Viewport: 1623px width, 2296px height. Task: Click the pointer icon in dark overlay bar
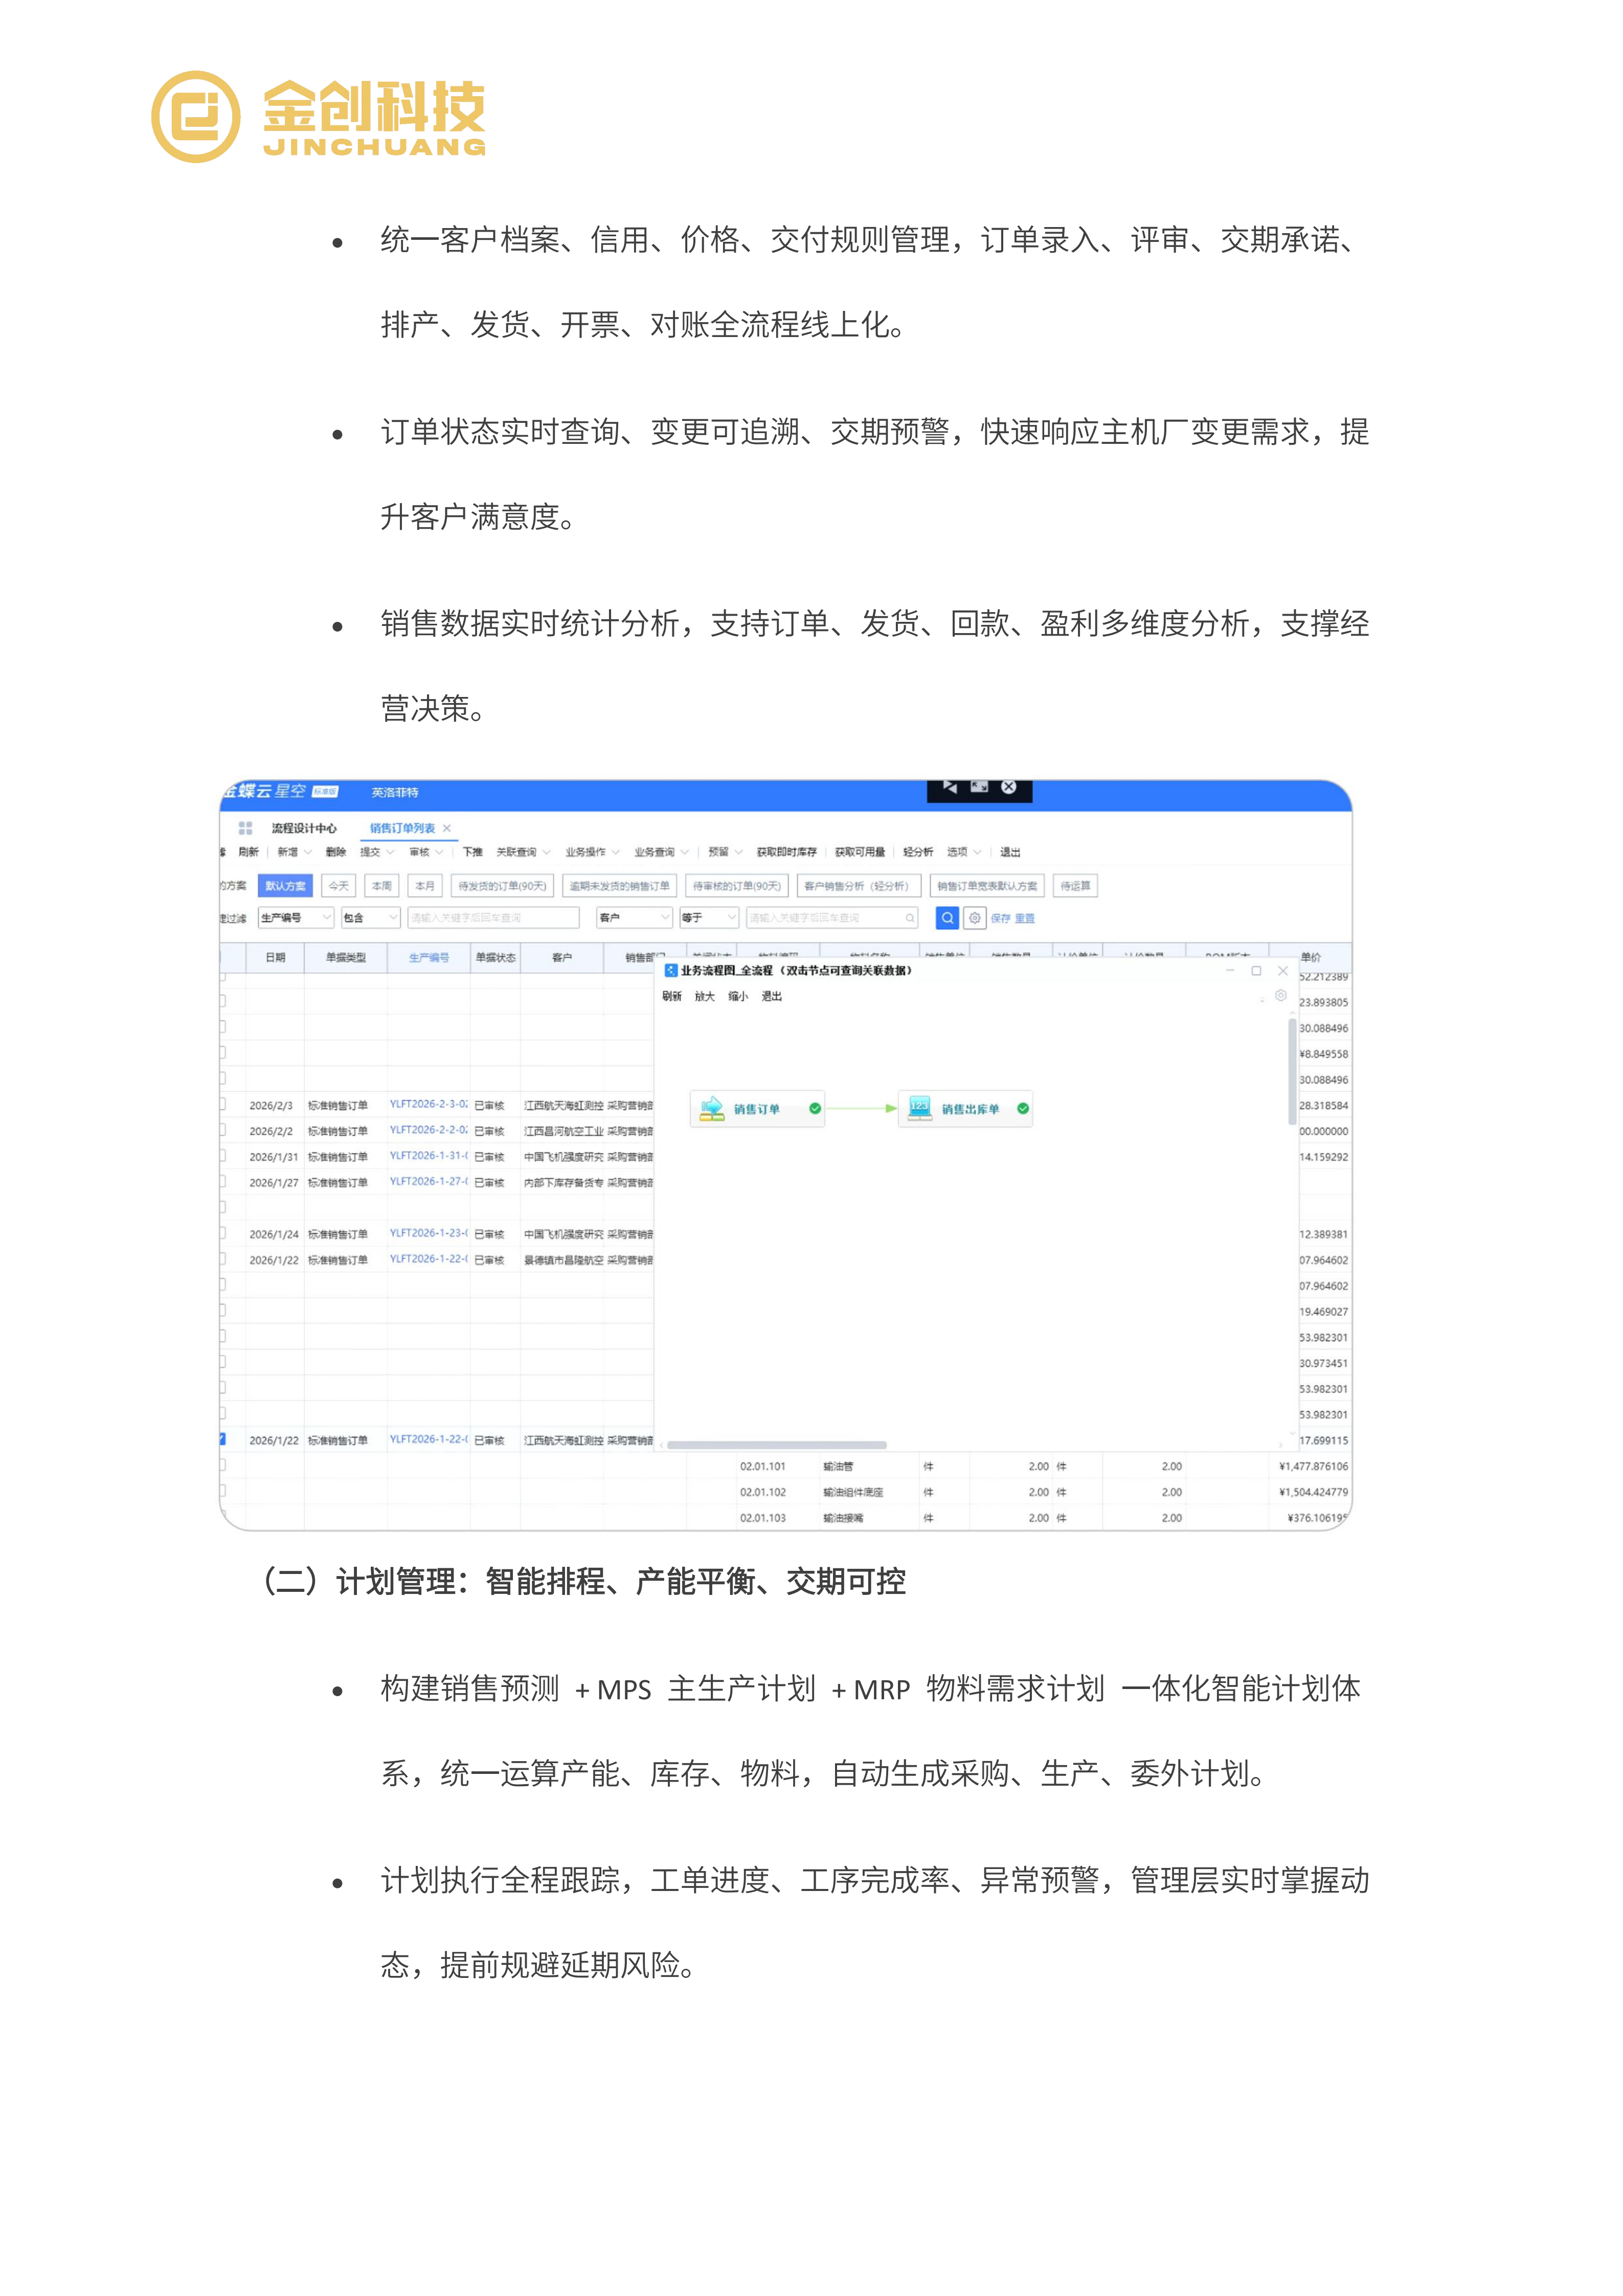pos(950,787)
